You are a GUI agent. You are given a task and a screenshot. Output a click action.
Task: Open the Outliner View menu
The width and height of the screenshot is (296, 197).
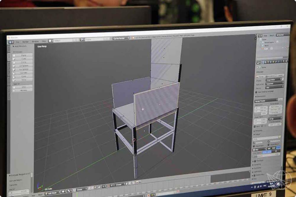(266, 35)
